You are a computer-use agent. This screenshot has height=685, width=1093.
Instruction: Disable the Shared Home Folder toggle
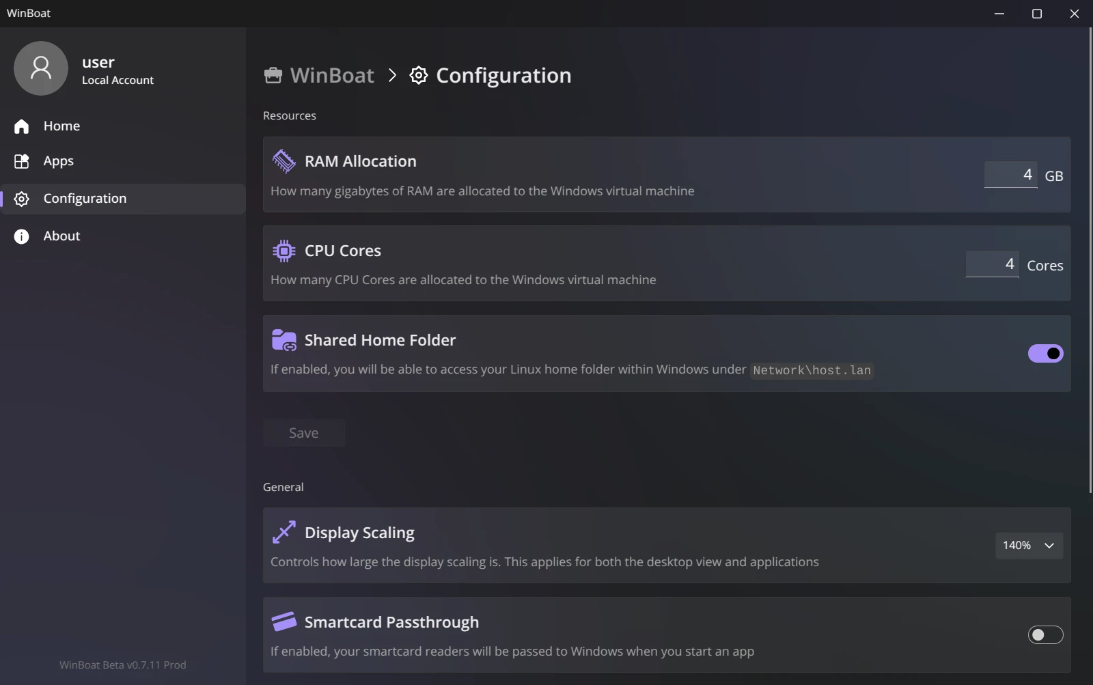tap(1045, 353)
